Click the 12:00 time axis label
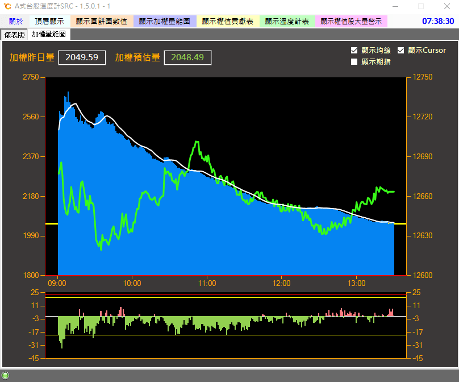 pyautogui.click(x=282, y=283)
